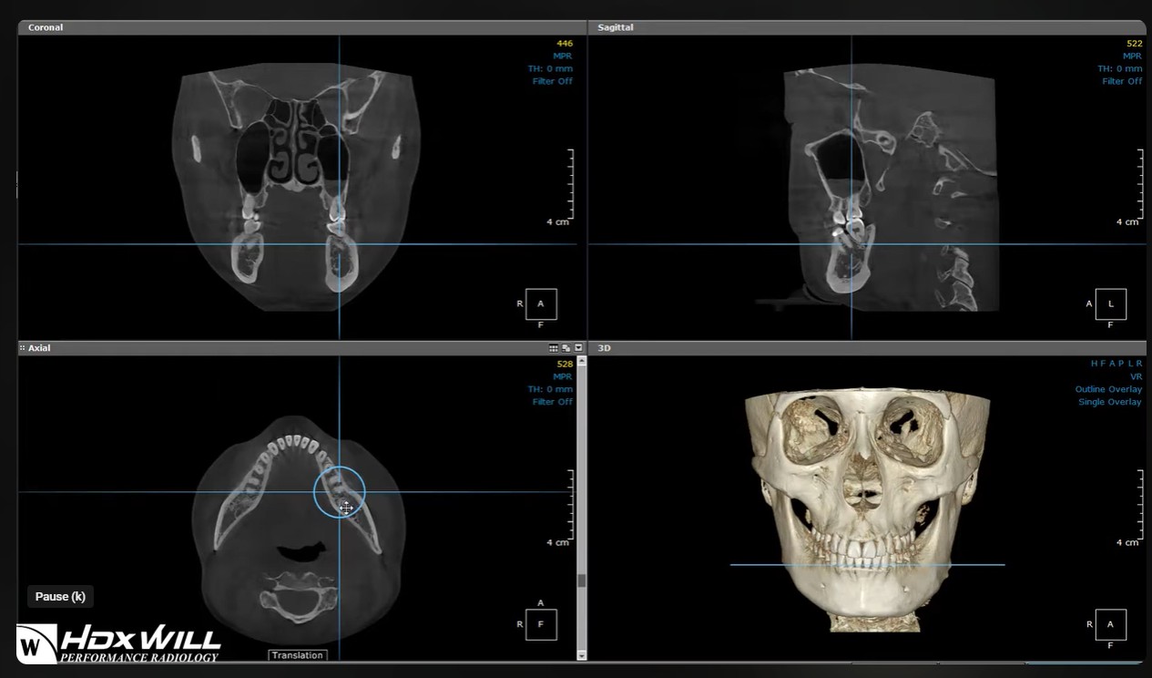
Task: Toggle the Outline Overlay option
Action: tap(1108, 389)
